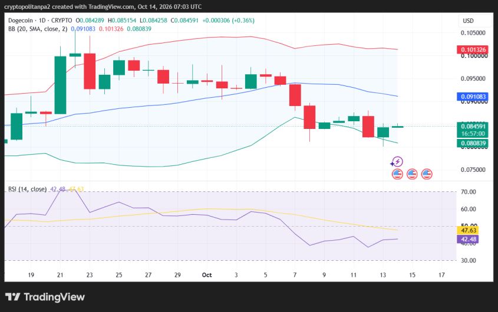
Task: Click the 42.48 value in the RSI legend
Action: tap(58, 189)
